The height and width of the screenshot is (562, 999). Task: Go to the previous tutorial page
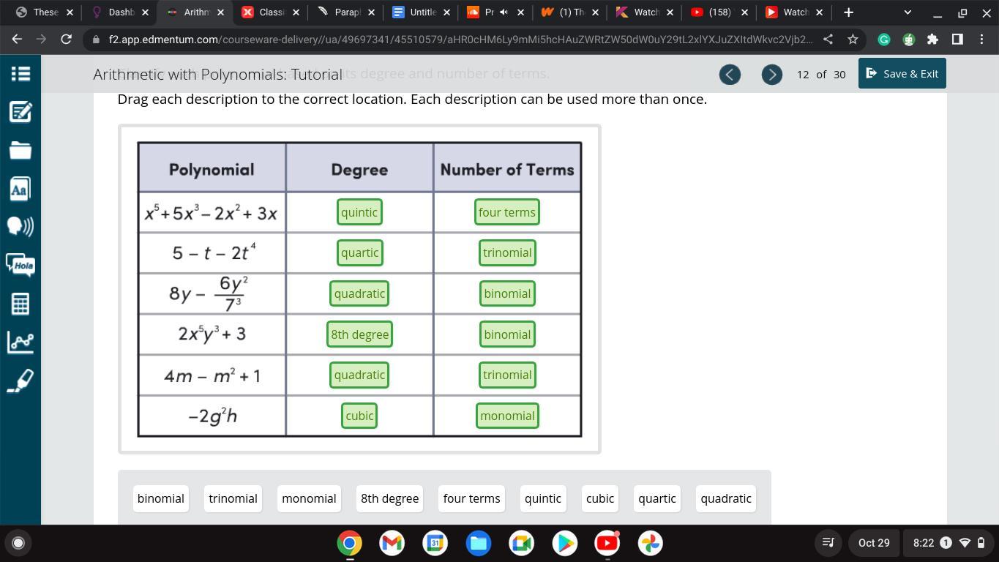click(x=730, y=74)
